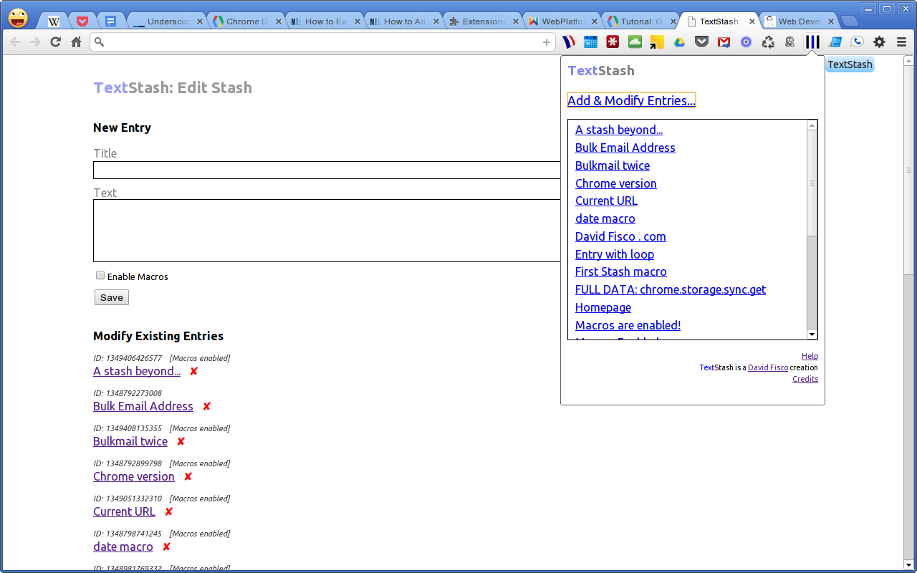The width and height of the screenshot is (917, 573).
Task: Select 'Entry with loop' in popup list
Action: pos(615,254)
